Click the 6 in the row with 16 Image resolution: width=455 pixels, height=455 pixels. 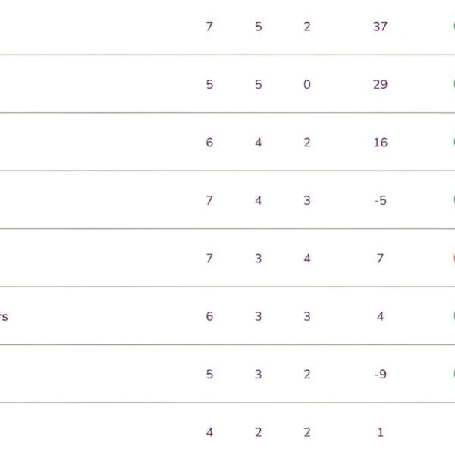209,143
